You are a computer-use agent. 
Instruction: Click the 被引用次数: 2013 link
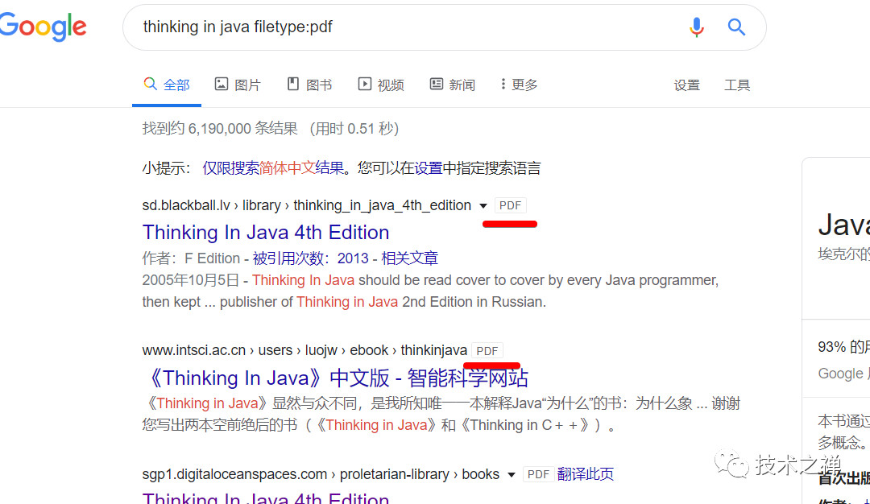click(x=310, y=258)
